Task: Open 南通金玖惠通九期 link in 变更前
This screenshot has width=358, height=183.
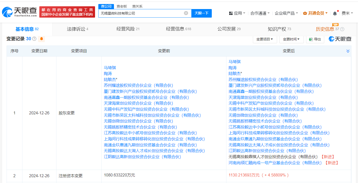Action: pyautogui.click(x=150, y=145)
